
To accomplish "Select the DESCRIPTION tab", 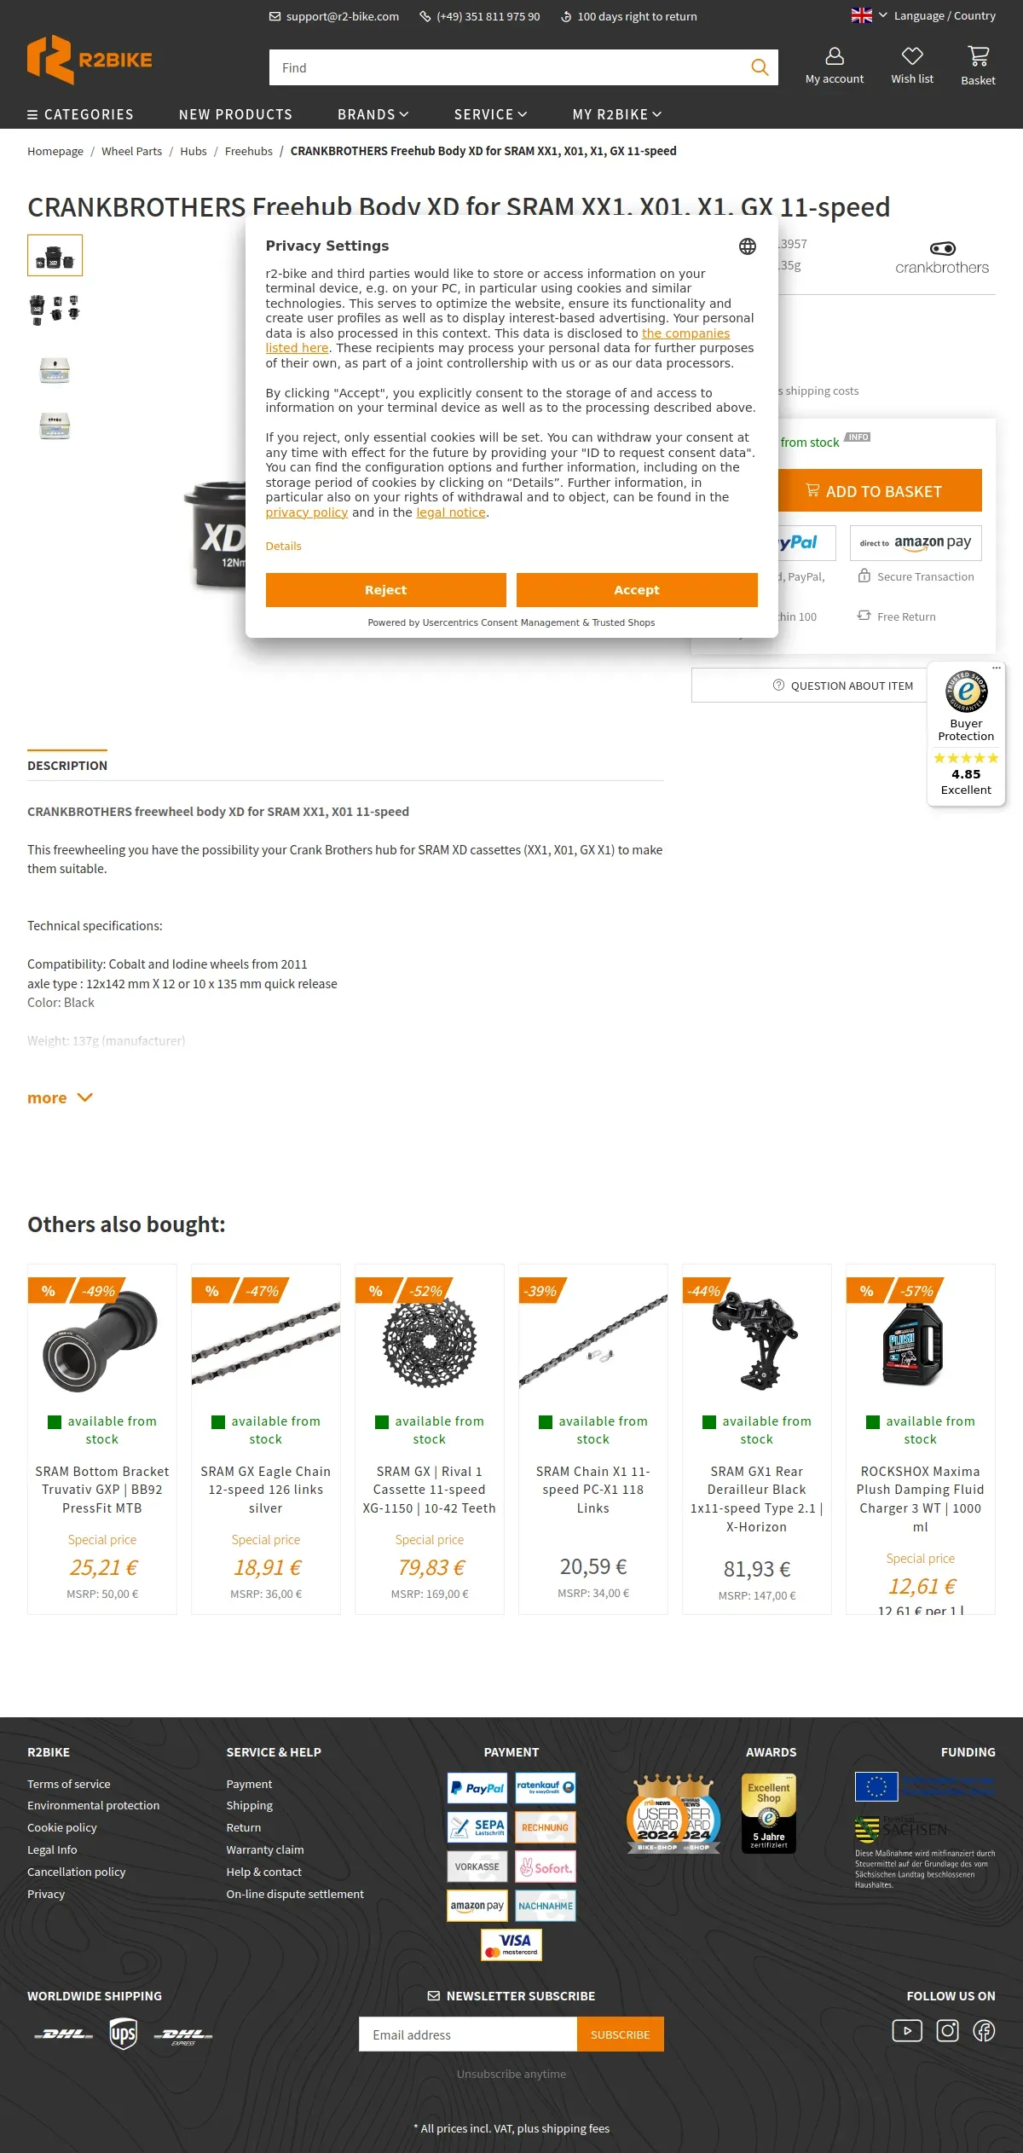I will [67, 766].
